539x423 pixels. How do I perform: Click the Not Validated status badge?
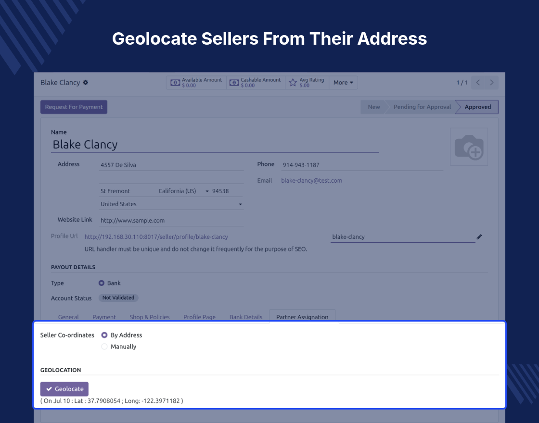pos(118,298)
